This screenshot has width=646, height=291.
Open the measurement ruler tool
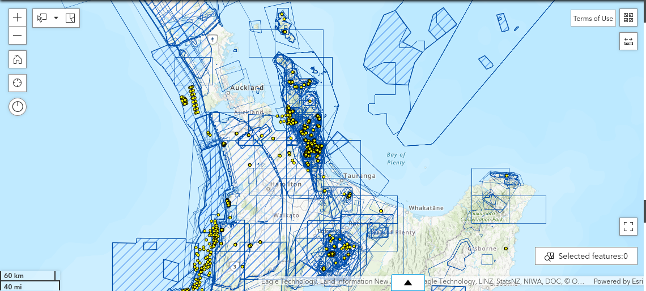[x=628, y=41]
